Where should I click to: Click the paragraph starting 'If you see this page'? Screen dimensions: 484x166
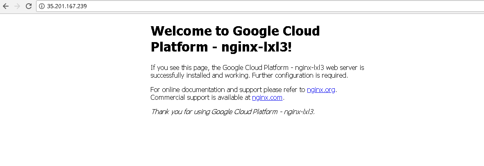pos(257,71)
